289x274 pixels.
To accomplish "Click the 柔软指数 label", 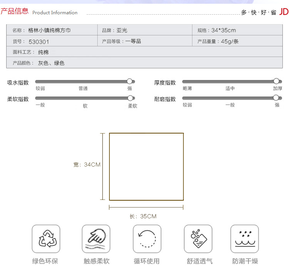I will pyautogui.click(x=18, y=99).
